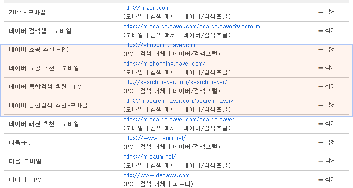
Task: Open the http://www.danawa.com link
Action: pos(156,175)
